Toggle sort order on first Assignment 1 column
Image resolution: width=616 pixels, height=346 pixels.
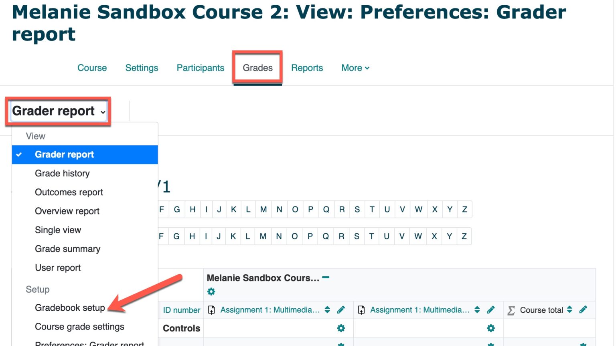click(x=327, y=310)
